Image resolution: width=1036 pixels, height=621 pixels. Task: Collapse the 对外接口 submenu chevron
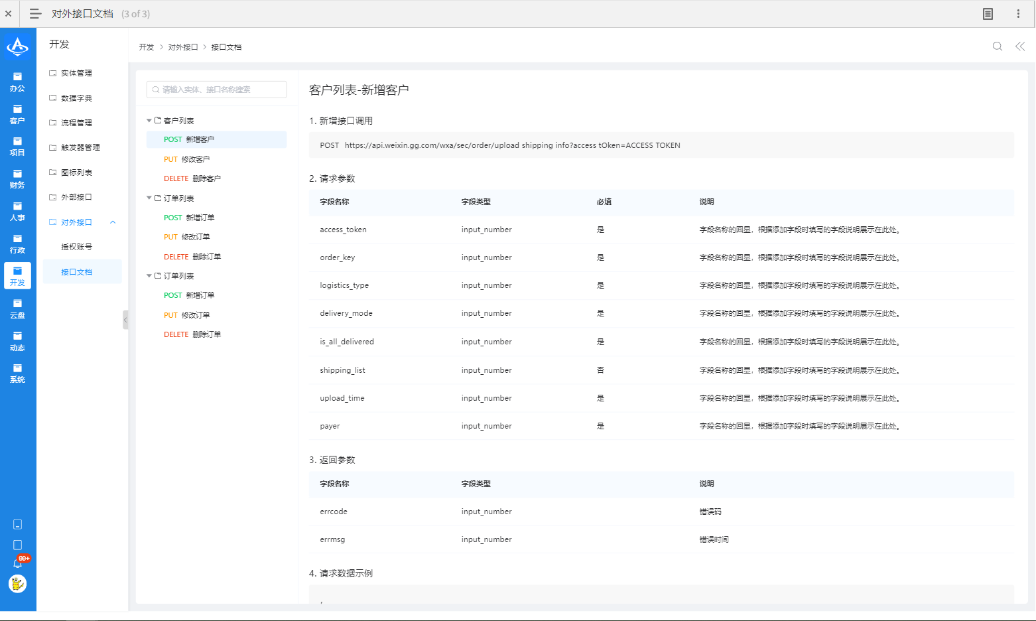tap(113, 222)
